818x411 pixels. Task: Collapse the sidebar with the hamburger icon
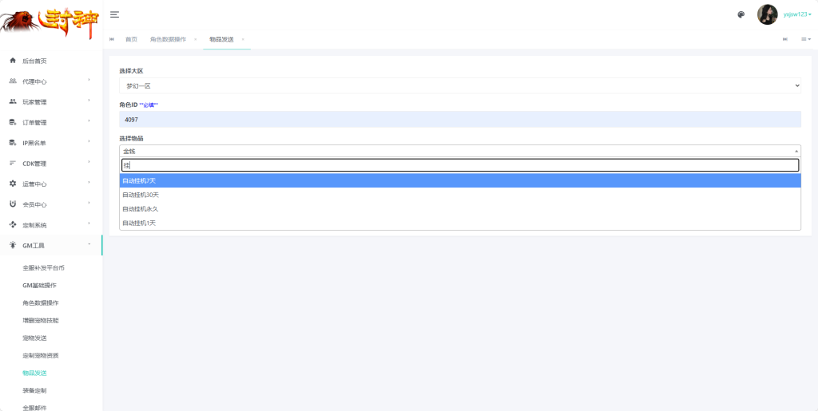(115, 14)
